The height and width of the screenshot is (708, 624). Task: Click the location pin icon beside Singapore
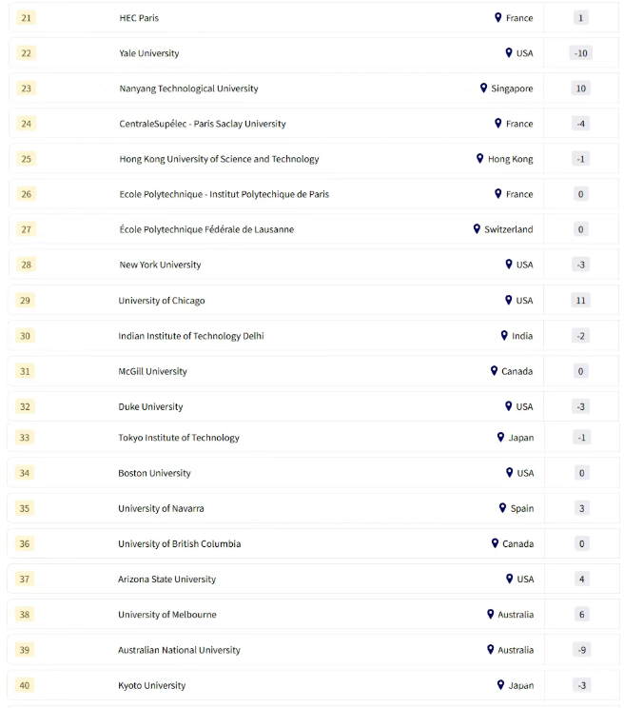[484, 88]
